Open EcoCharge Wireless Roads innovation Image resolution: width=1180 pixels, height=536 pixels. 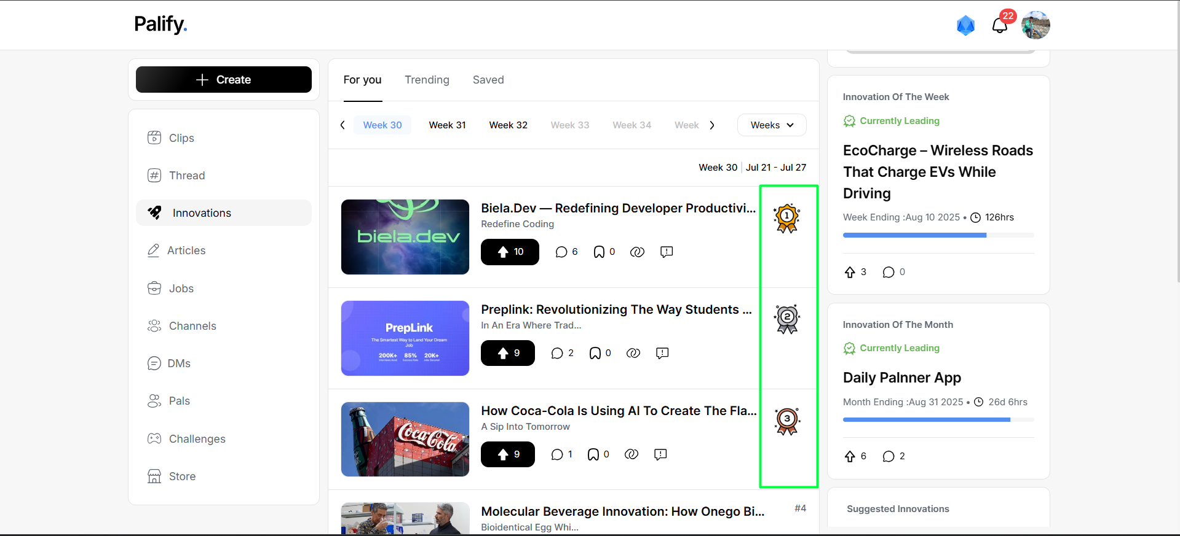click(938, 172)
